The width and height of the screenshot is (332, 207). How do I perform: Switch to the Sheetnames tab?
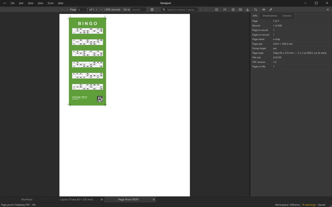pyautogui.click(x=270, y=16)
